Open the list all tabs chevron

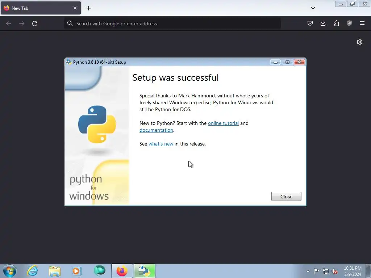pyautogui.click(x=313, y=8)
